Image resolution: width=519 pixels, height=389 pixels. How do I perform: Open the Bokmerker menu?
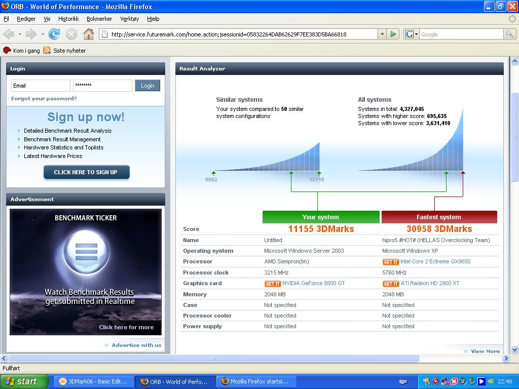(x=99, y=19)
